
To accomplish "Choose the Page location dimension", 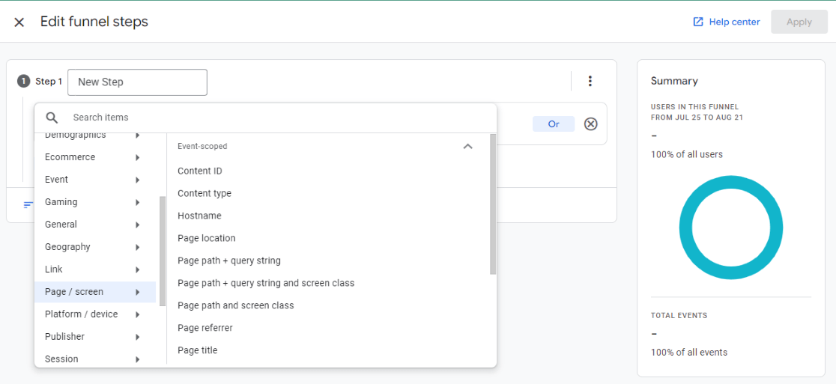I will tap(207, 238).
